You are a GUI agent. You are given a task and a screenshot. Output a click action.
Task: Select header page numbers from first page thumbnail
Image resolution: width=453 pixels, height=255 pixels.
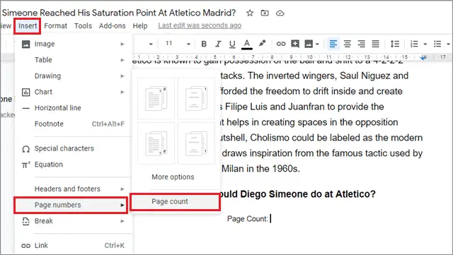(156, 98)
